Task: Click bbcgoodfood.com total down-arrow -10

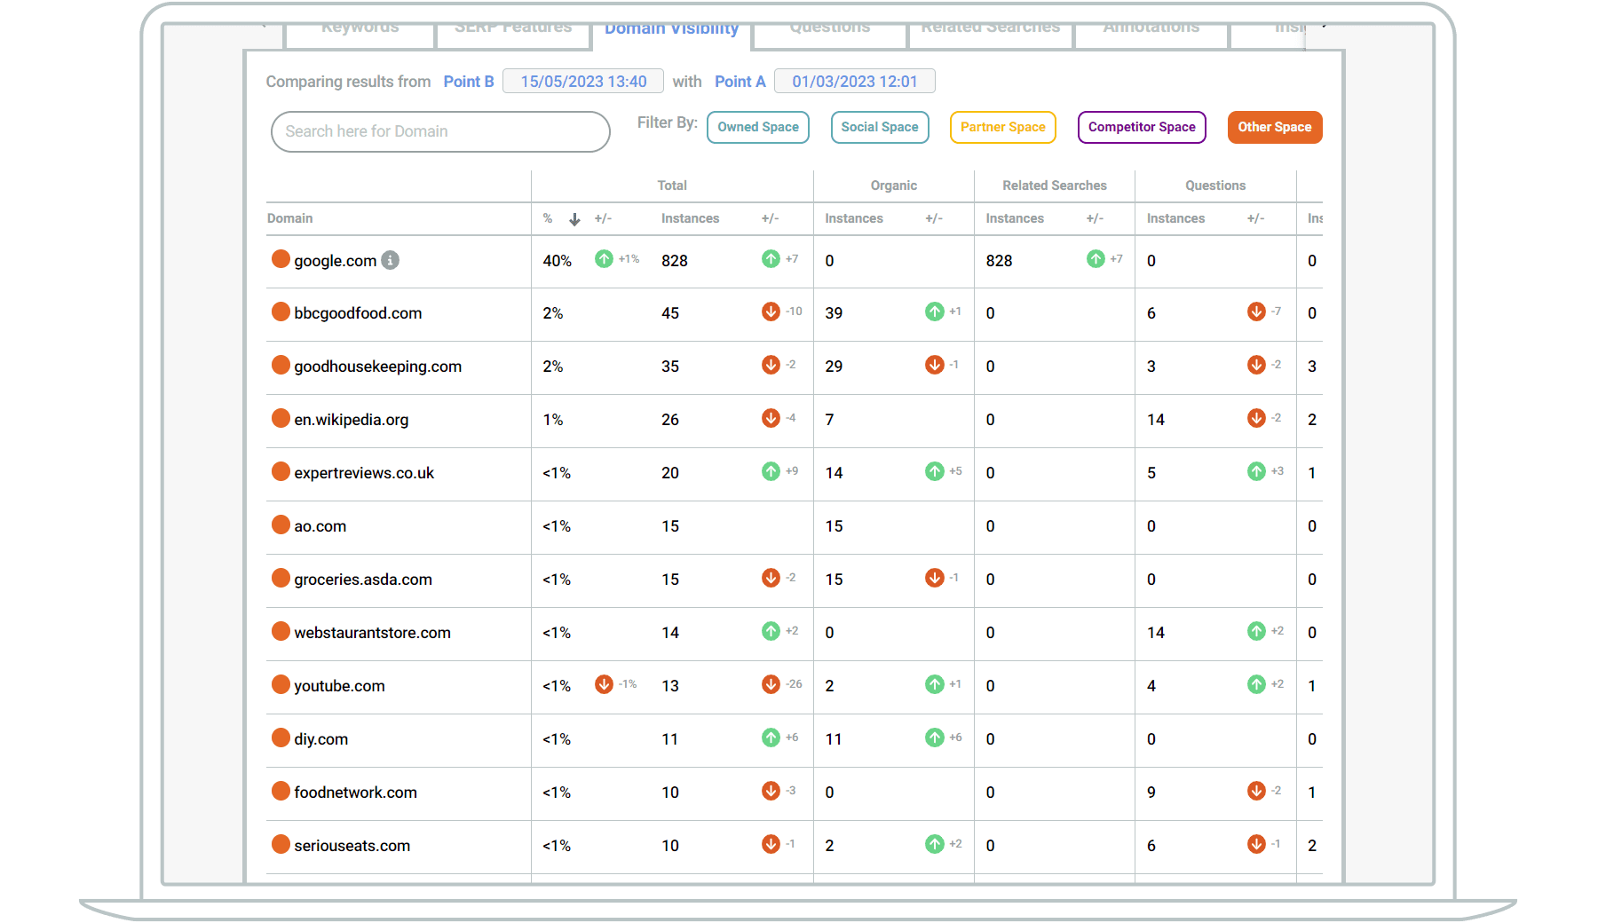Action: [x=771, y=312]
